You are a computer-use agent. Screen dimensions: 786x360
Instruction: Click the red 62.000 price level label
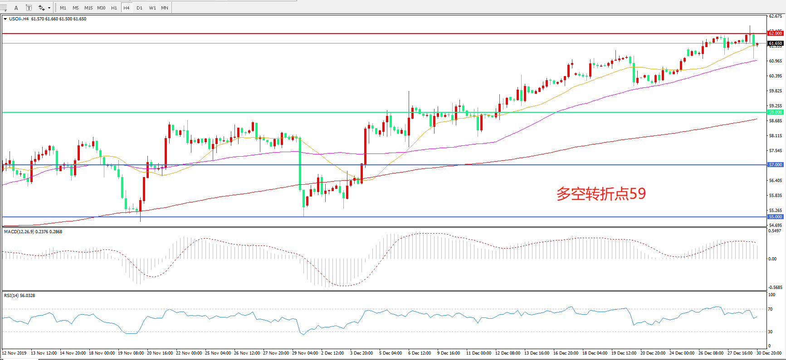pos(775,34)
